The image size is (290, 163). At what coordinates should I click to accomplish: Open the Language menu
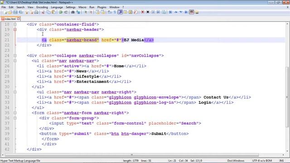[57, 7]
